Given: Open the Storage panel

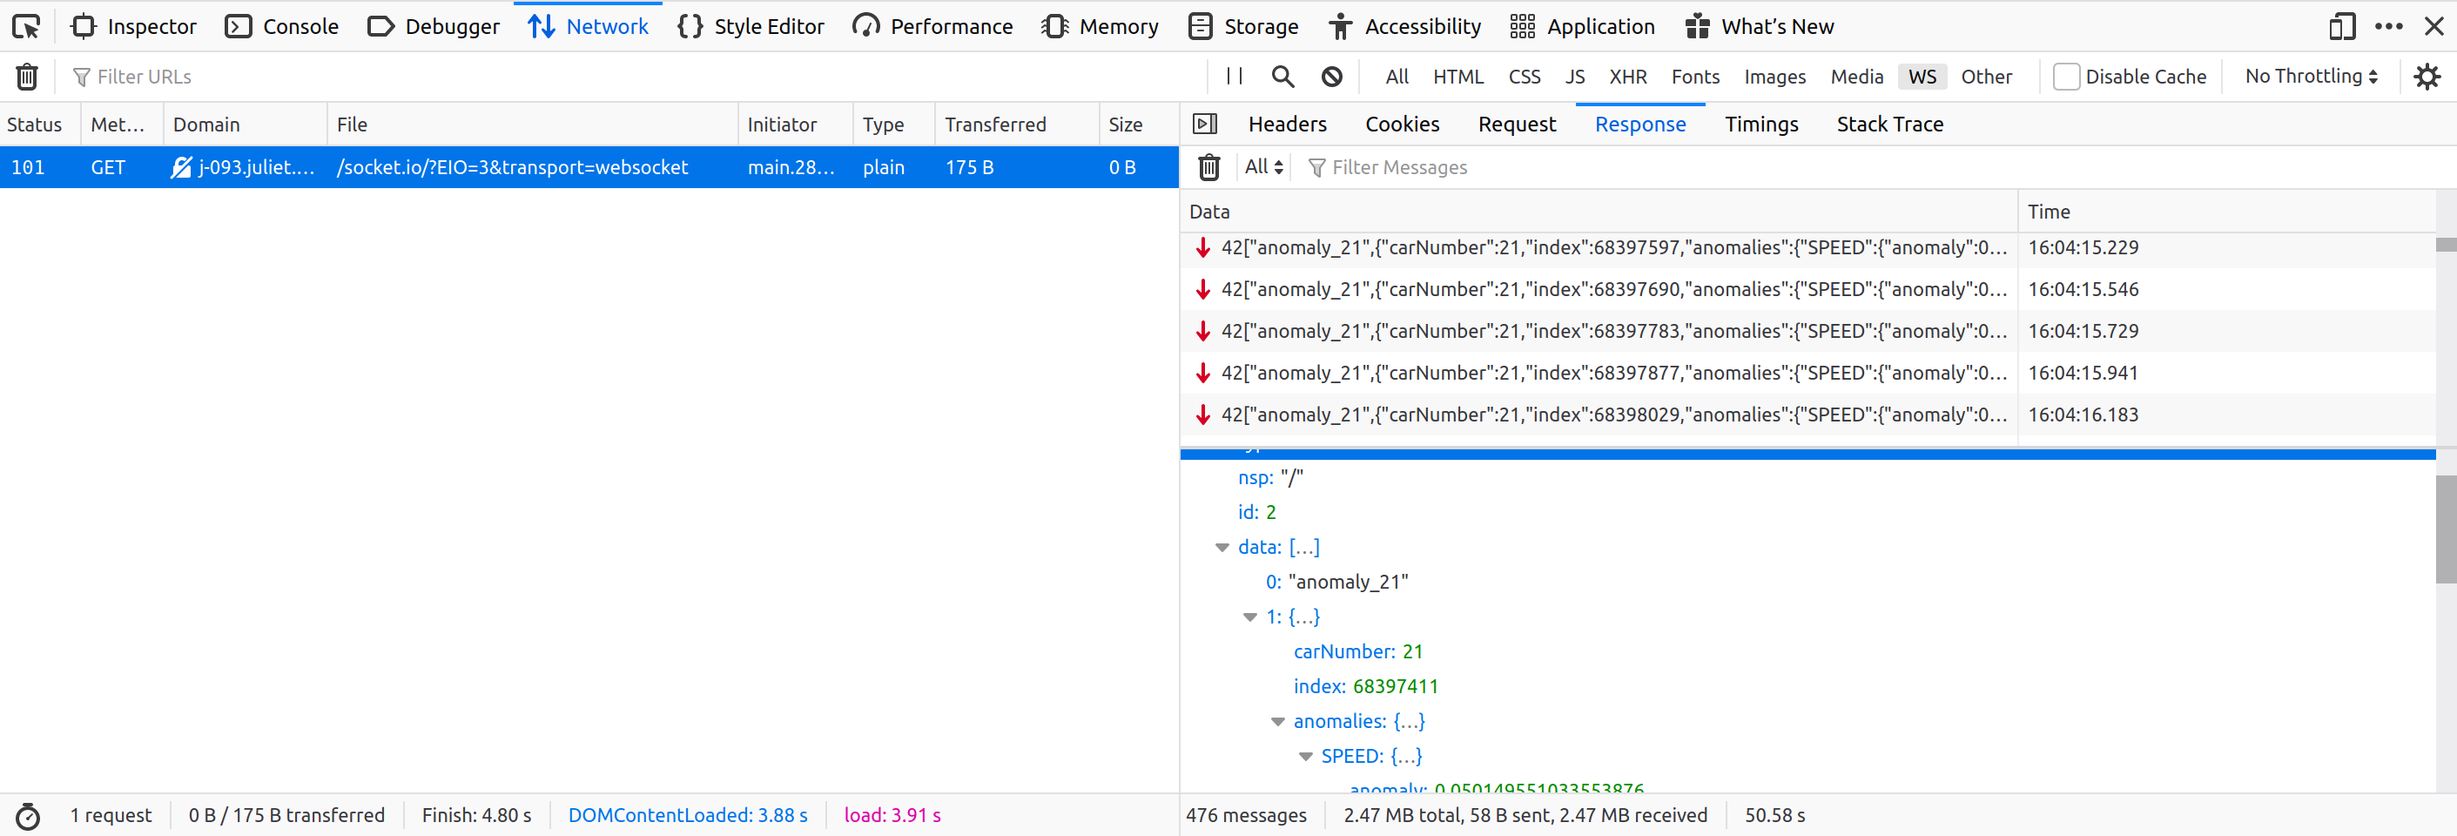Looking at the screenshot, I should [1242, 27].
